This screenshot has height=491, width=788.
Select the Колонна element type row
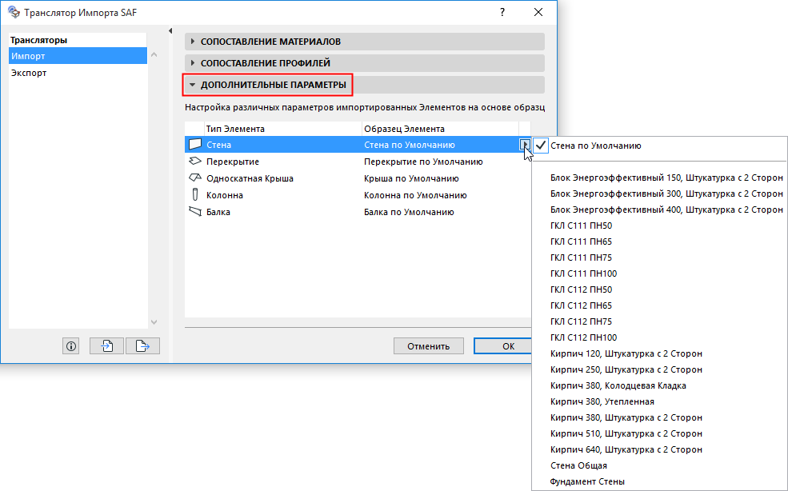(x=358, y=195)
